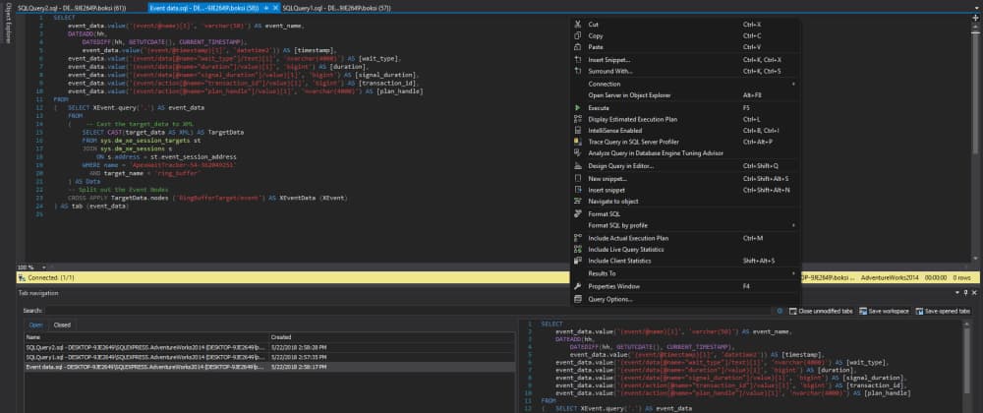This screenshot has height=413, width=983.
Task: Select the SQLQuery2.sql row in tab list
Action: (x=269, y=347)
